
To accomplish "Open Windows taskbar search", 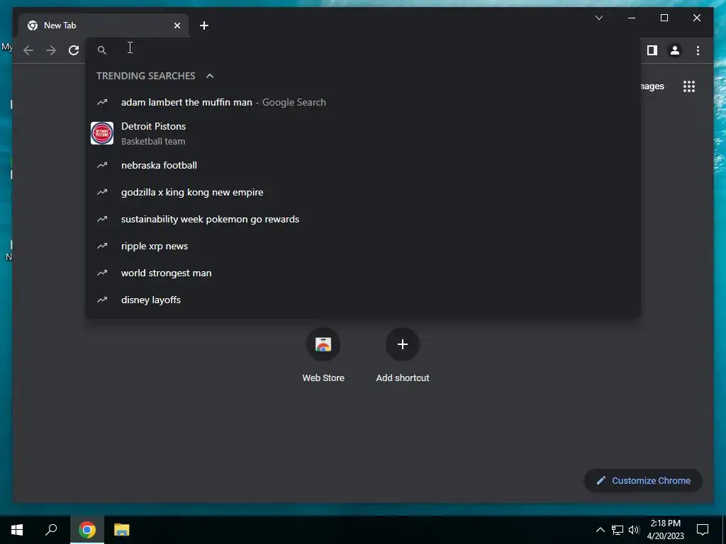I will pyautogui.click(x=51, y=530).
